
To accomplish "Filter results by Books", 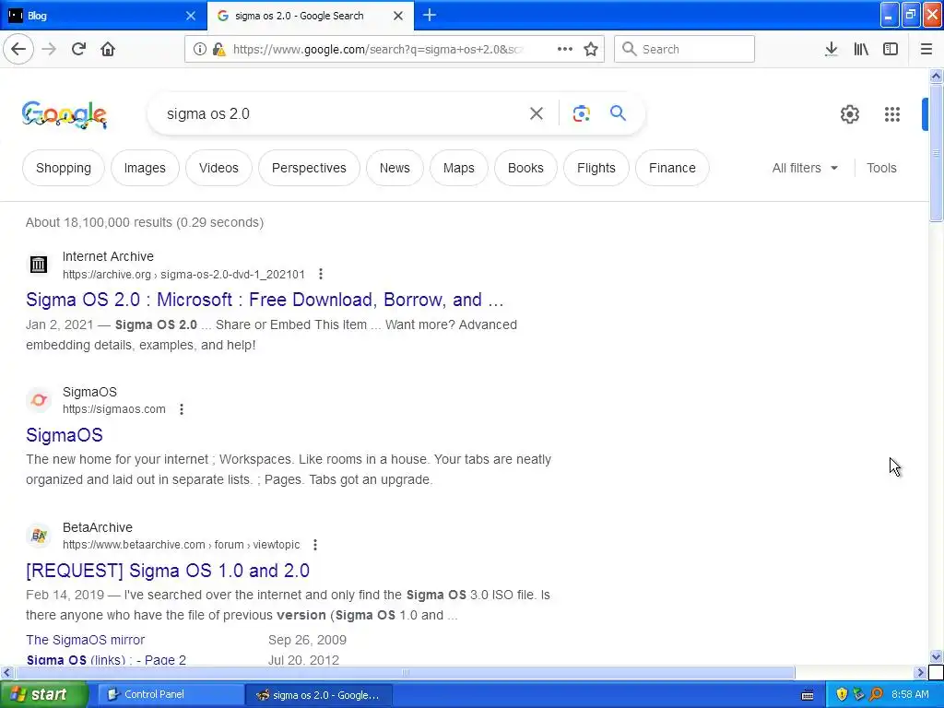I will tap(525, 168).
